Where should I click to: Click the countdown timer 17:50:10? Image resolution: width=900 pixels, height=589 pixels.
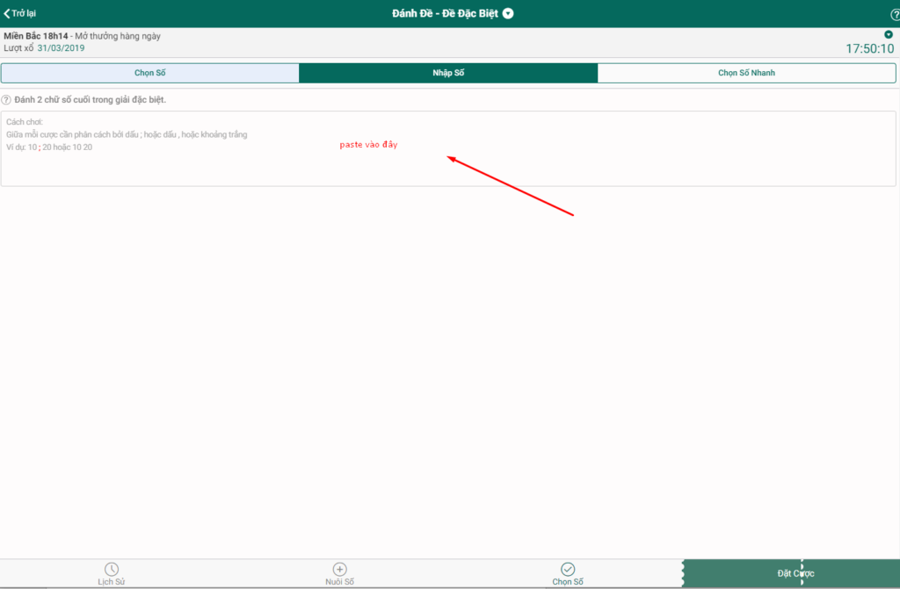(x=869, y=49)
